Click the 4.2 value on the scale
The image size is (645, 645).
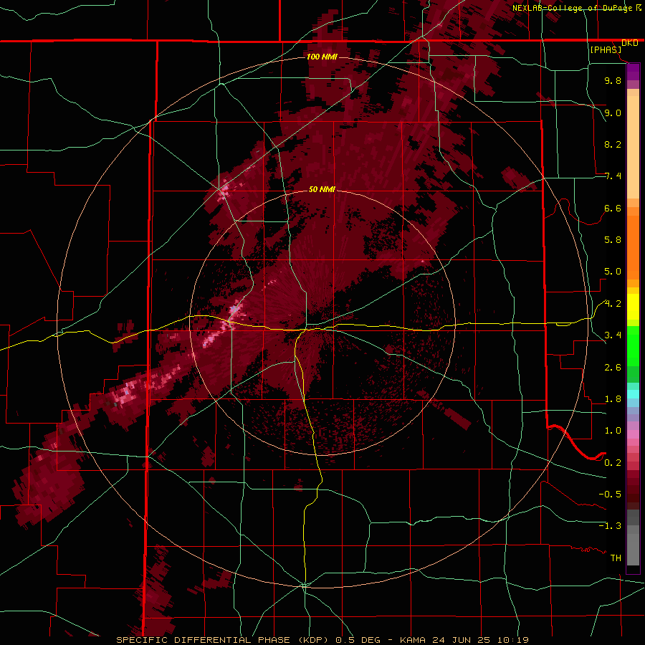(x=613, y=304)
